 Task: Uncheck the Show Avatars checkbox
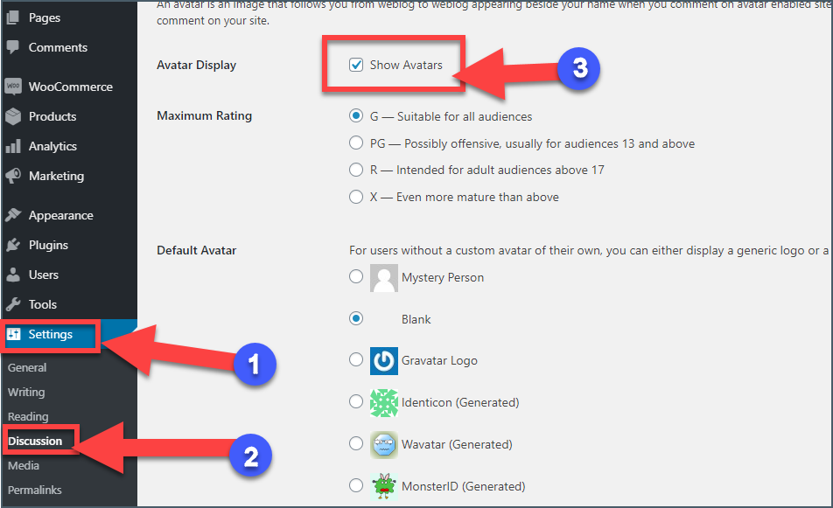point(356,65)
